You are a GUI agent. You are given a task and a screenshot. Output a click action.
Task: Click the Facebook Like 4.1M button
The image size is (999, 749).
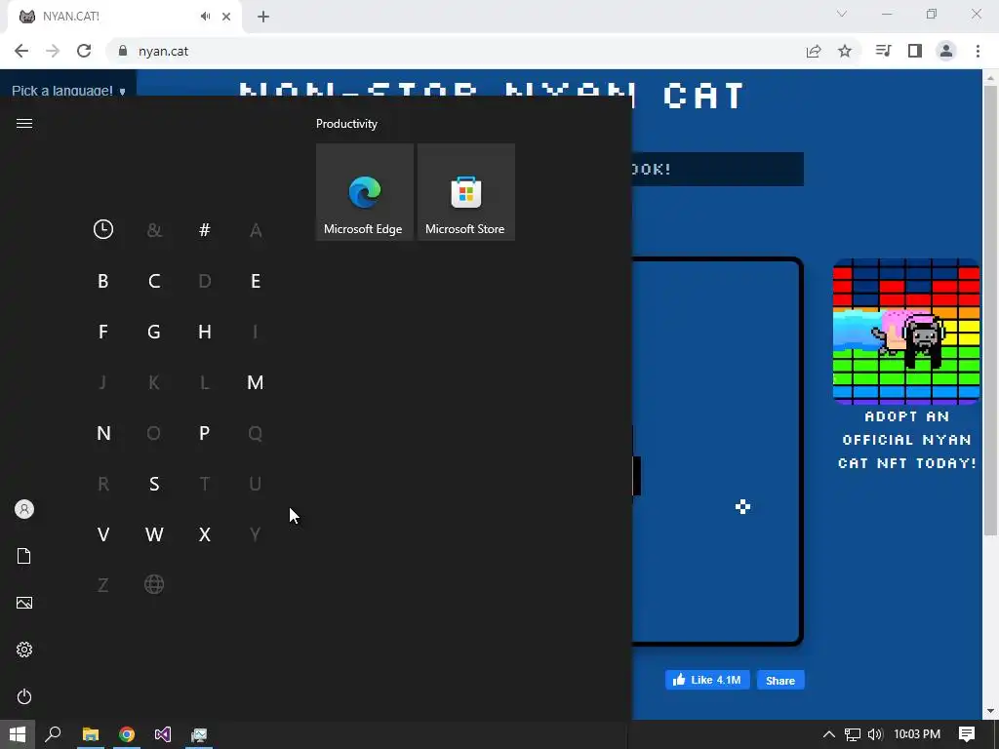click(x=707, y=680)
